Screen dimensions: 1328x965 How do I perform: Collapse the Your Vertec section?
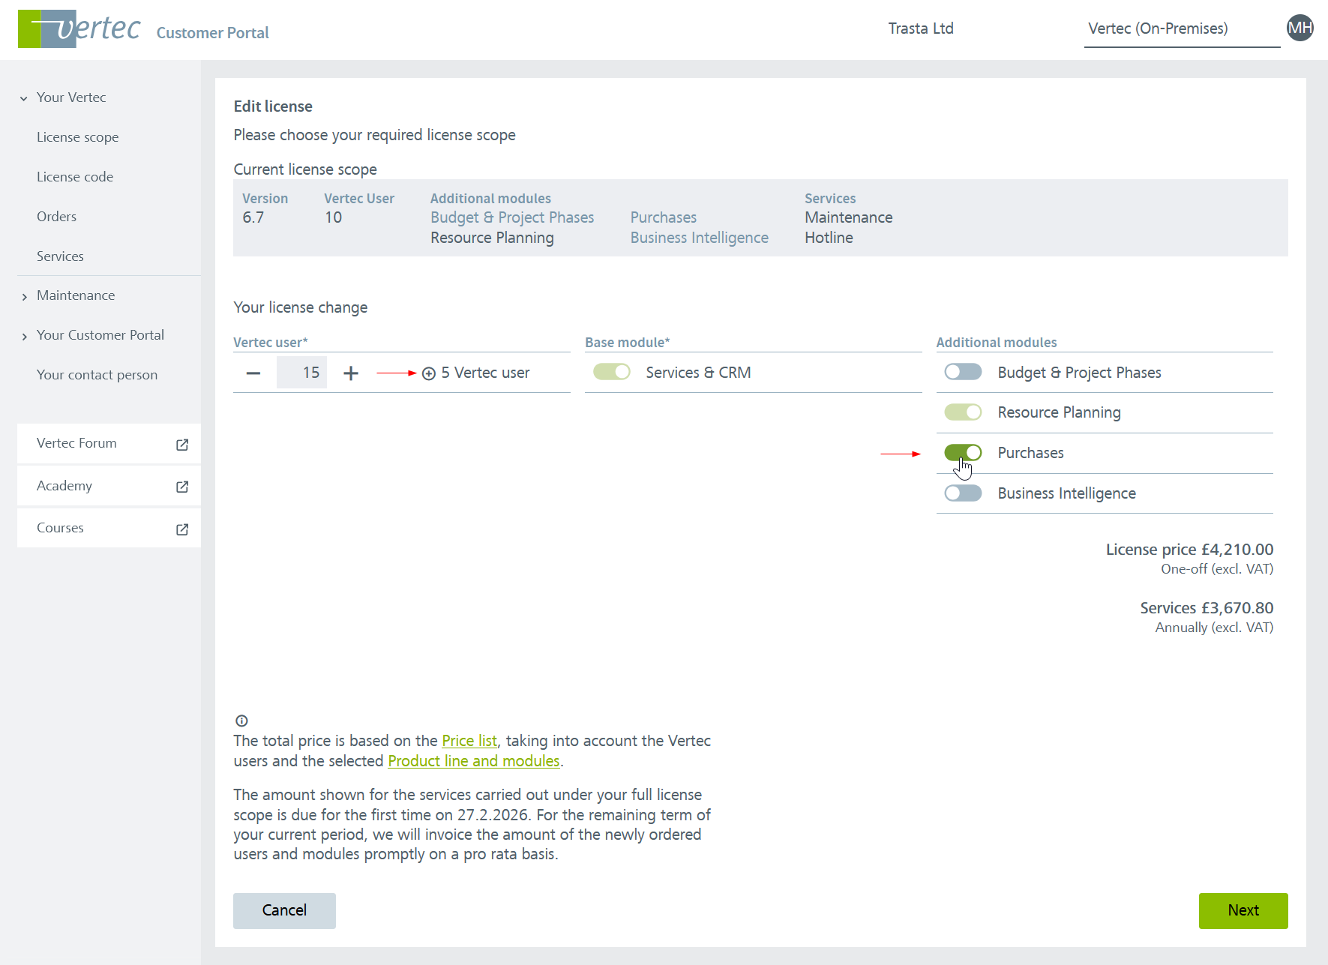[24, 98]
